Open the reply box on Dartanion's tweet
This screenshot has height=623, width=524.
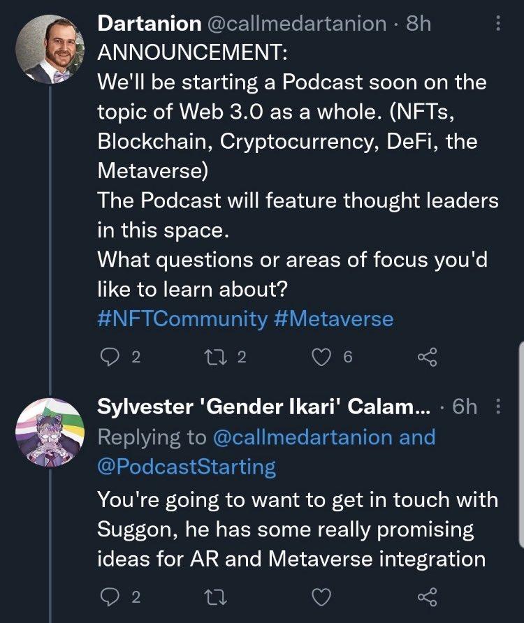[x=108, y=357]
